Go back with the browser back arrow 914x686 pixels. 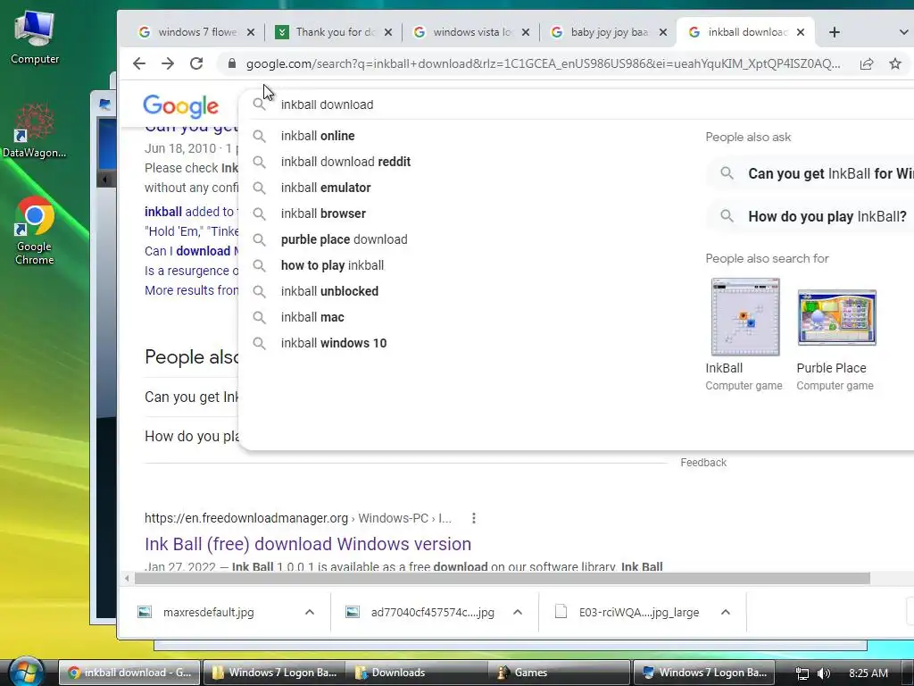(x=138, y=63)
